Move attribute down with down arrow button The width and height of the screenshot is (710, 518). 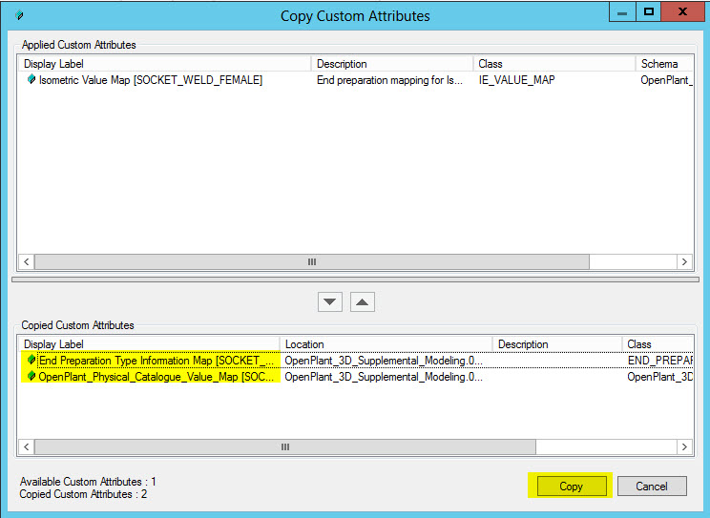tap(330, 301)
